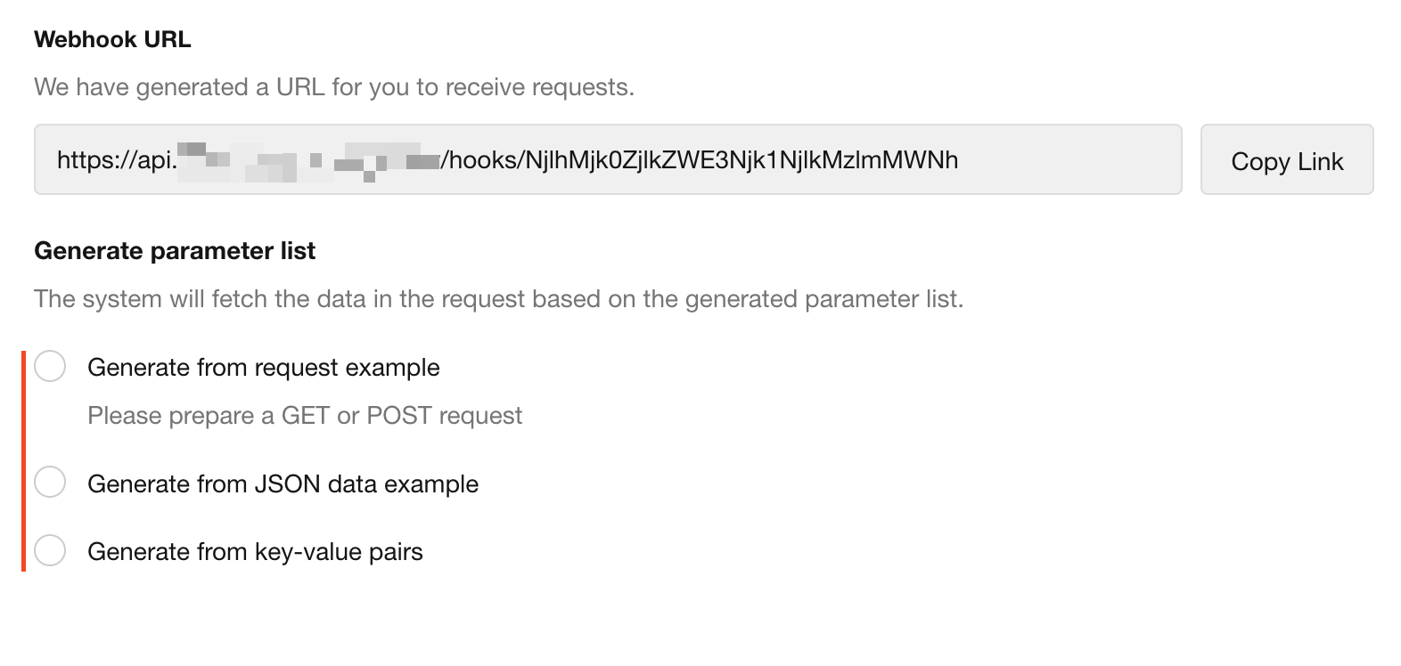This screenshot has width=1401, height=666.
Task: Enable Generate from key-value pairs radio option
Action: point(50,550)
